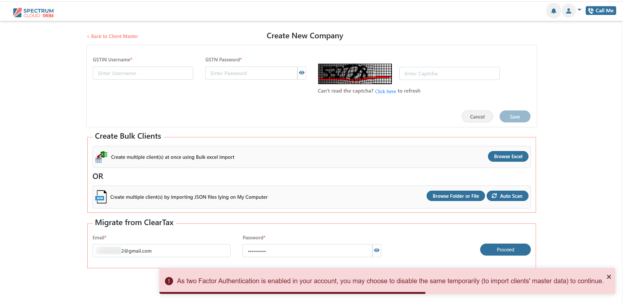The height and width of the screenshot is (303, 623).
Task: Click the JSON file icon
Action: pyautogui.click(x=101, y=197)
